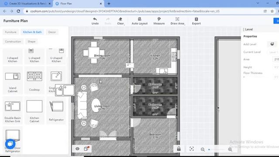Pick the L-shaped Kitchen item
The image size is (279, 157).
coord(34,56)
